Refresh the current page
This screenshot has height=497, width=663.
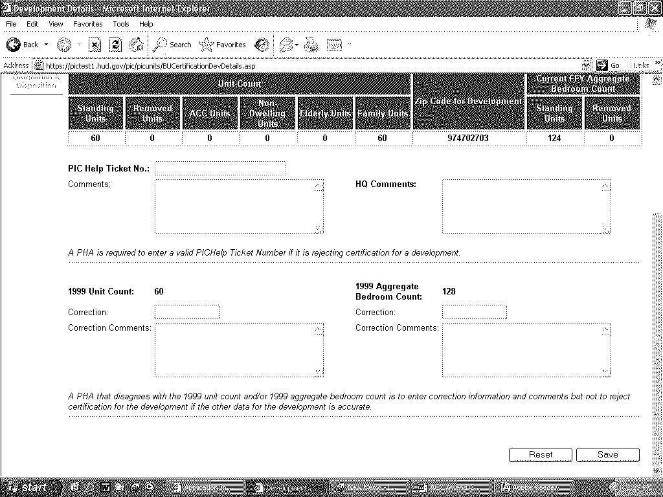click(x=115, y=45)
